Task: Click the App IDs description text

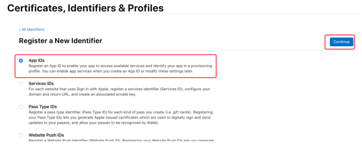Action: pyautogui.click(x=120, y=69)
